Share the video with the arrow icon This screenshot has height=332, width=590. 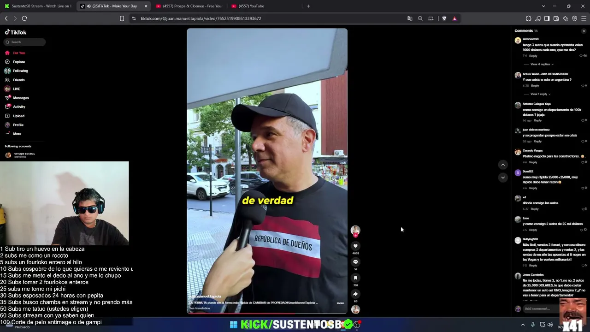click(355, 294)
